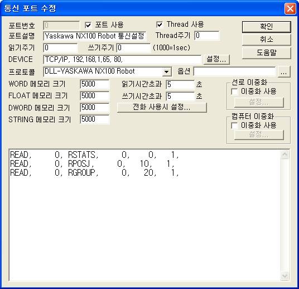The image size is (299, 289).
Task: Open 전화 사용시 설정... button
Action: click(162, 107)
